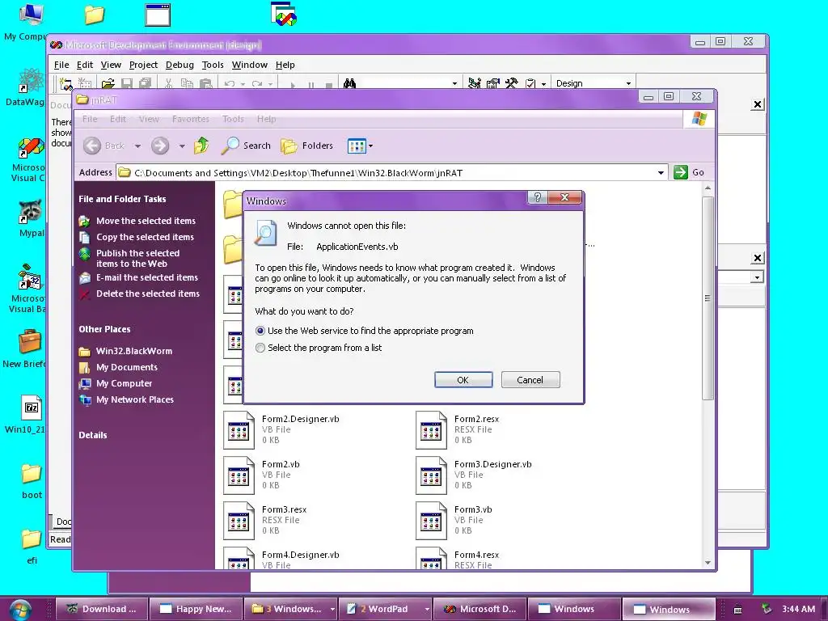Open the File menu in Development Environment
This screenshot has height=621, width=828.
coord(61,65)
